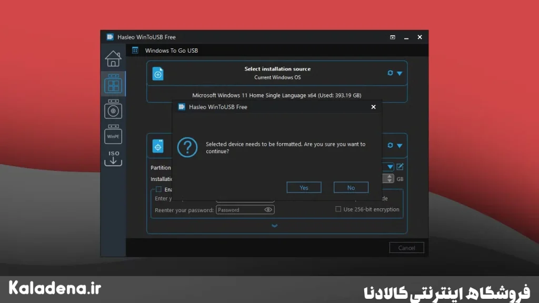Toggle the Enable encryption checkbox
The height and width of the screenshot is (303, 539).
158,189
